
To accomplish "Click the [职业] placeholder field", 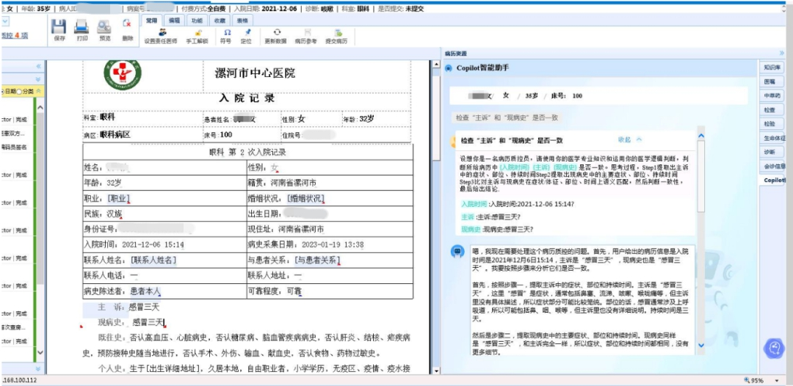I will 119,198.
